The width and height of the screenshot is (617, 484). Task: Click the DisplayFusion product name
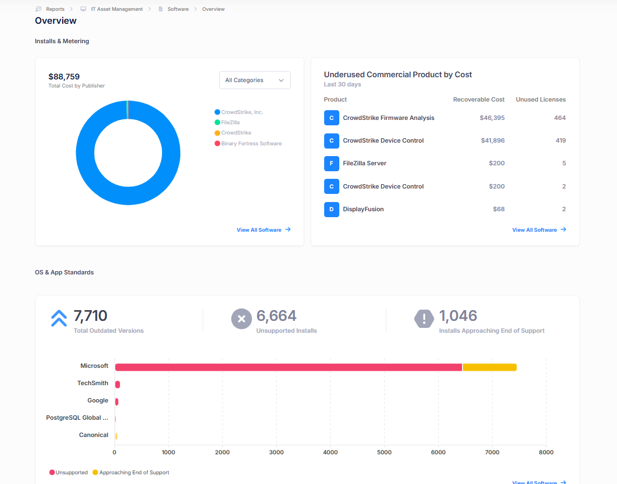coord(363,210)
